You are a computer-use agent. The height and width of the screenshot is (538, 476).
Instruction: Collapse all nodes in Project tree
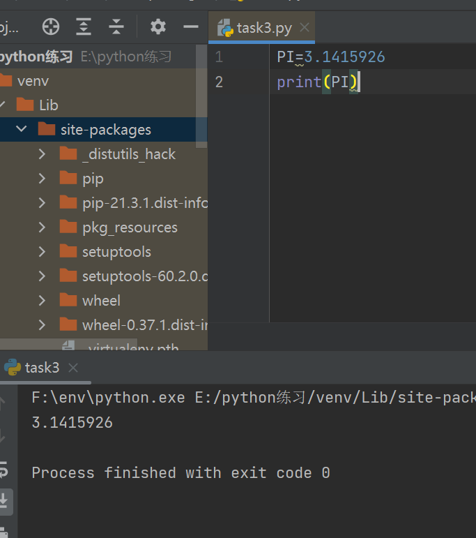point(116,27)
